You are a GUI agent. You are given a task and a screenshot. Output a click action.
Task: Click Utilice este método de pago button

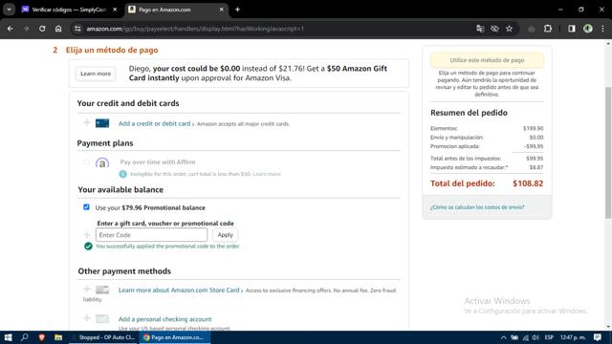487,60
